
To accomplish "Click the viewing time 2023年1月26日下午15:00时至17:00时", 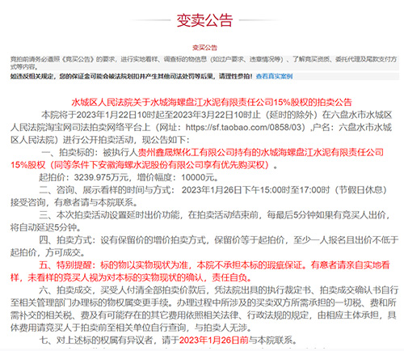I will pyautogui.click(x=255, y=190).
